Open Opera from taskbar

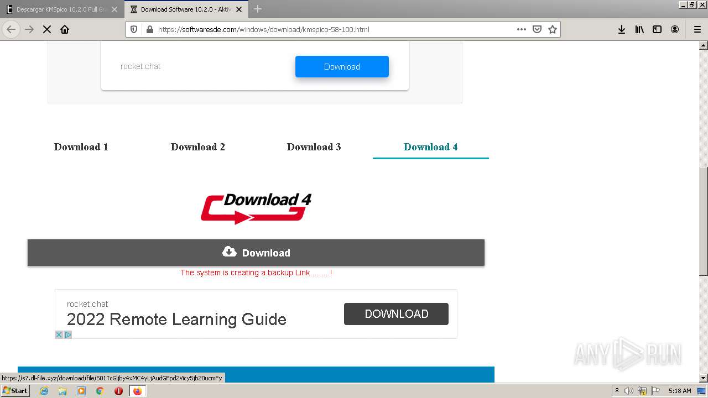point(118,391)
